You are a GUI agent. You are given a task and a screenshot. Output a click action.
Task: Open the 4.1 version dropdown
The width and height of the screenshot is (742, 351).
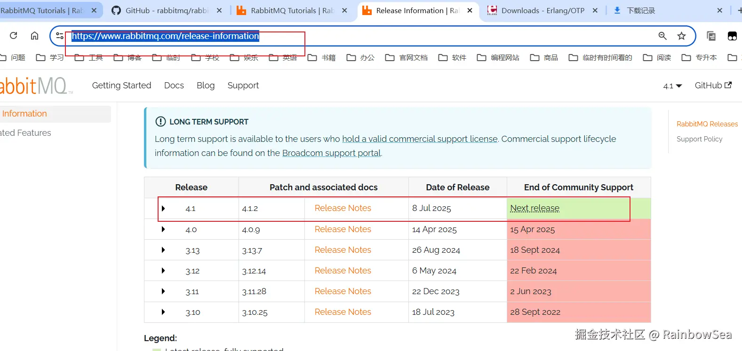[672, 86]
